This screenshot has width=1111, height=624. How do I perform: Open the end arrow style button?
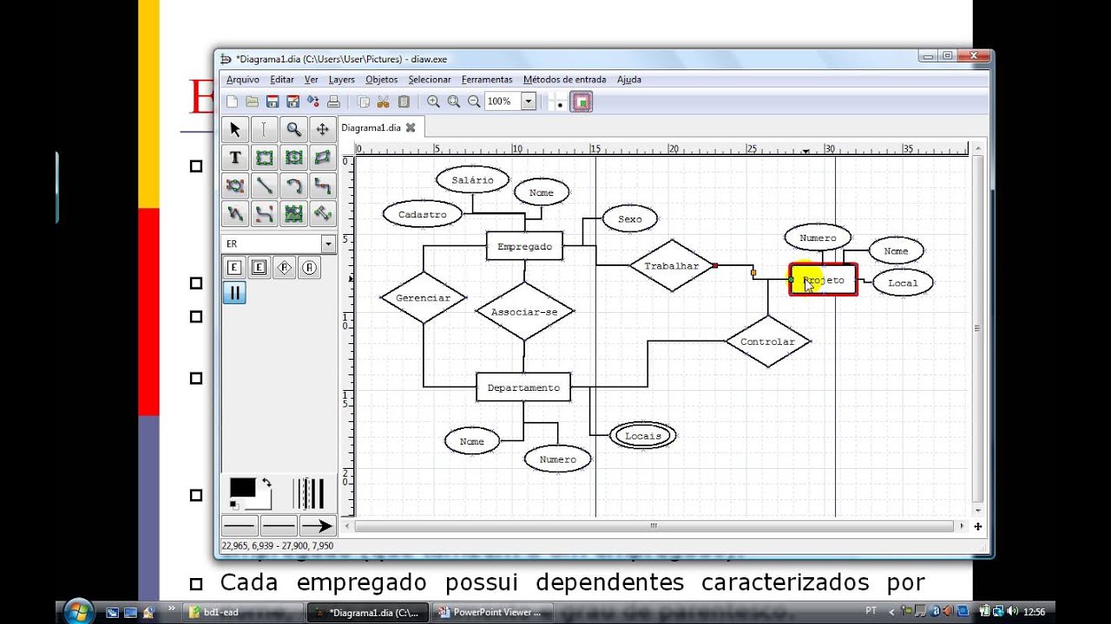pos(318,525)
